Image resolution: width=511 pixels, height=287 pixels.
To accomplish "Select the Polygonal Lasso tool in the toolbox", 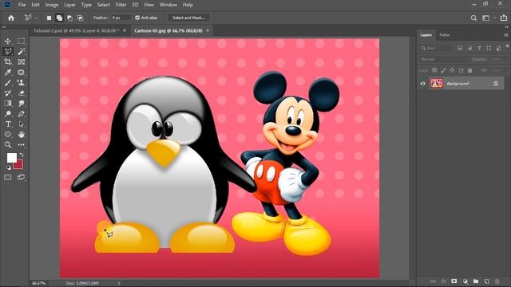I will [8, 51].
